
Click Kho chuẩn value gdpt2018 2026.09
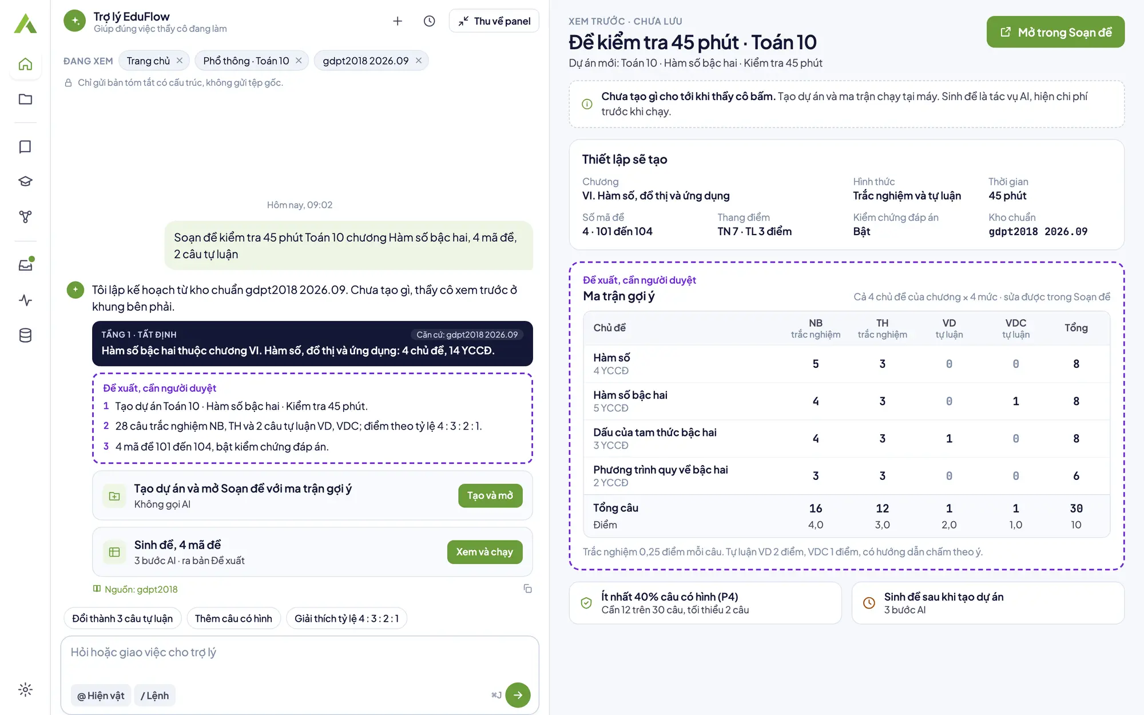point(1038,231)
